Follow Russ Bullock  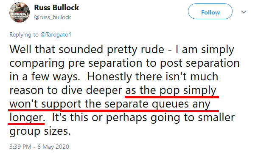210,11
